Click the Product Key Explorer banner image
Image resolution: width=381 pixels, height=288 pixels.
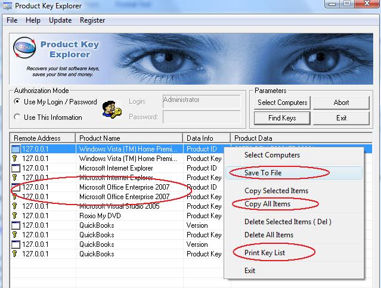pyautogui.click(x=191, y=59)
